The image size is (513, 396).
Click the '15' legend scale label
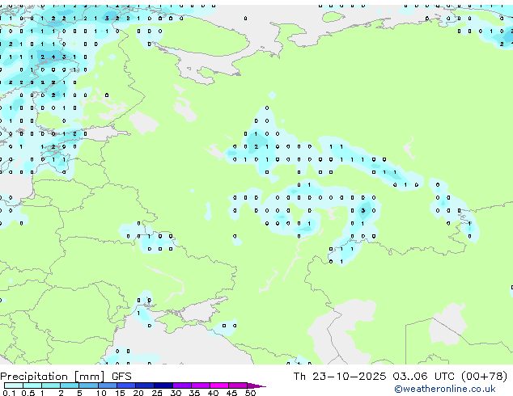[x=120, y=393]
